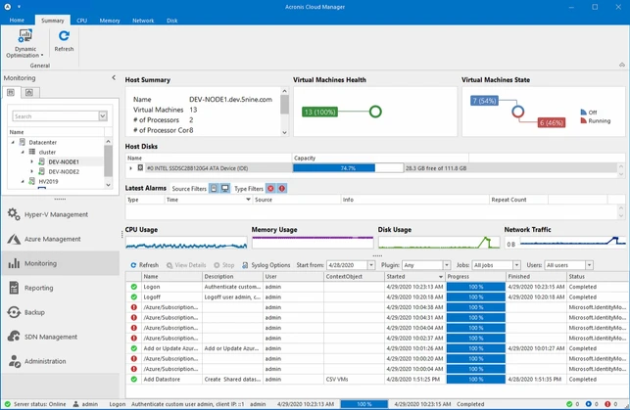Click admin user icon in status bar
The image size is (630, 410).
(x=75, y=404)
